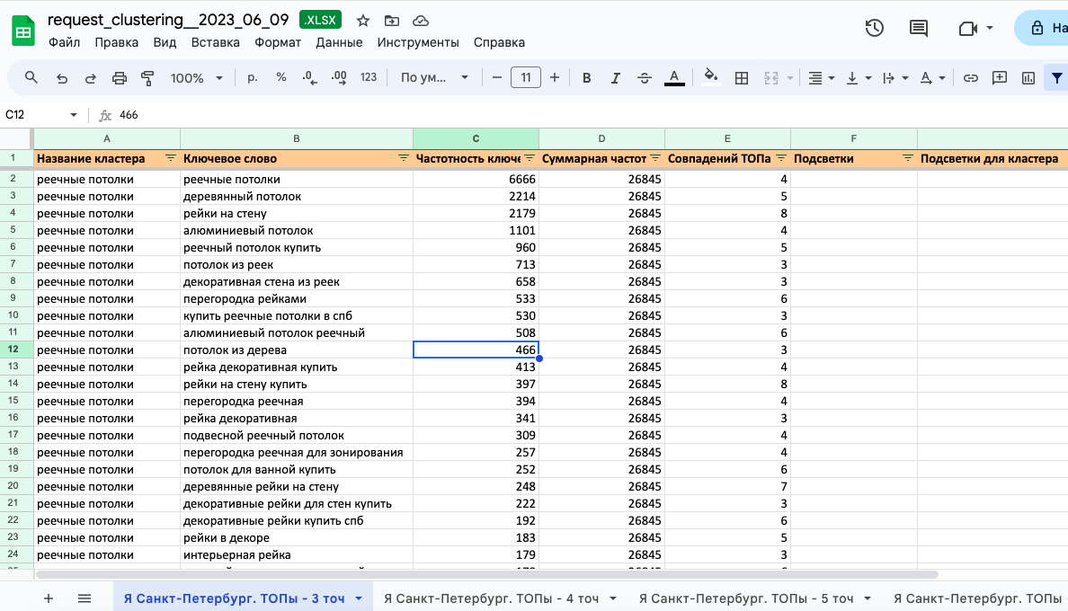Open filter for Совпадений ТОПа column

point(781,158)
